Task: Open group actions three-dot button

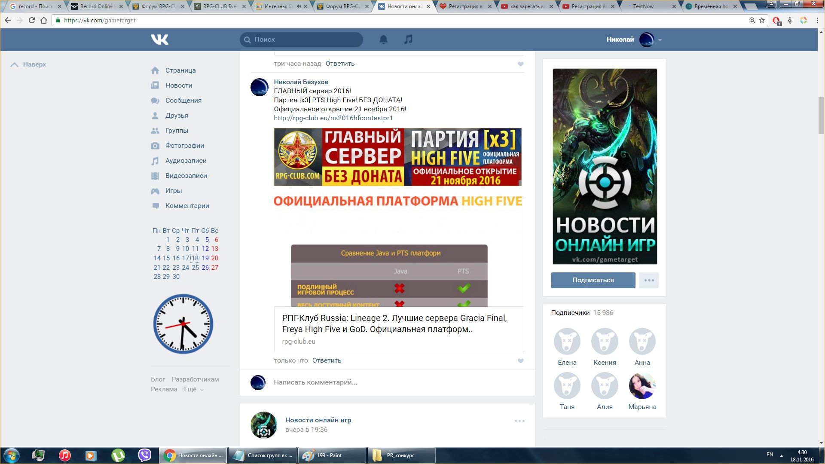Action: [649, 280]
